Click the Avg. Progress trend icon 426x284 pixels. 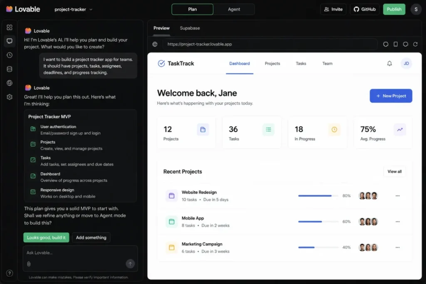(400, 129)
